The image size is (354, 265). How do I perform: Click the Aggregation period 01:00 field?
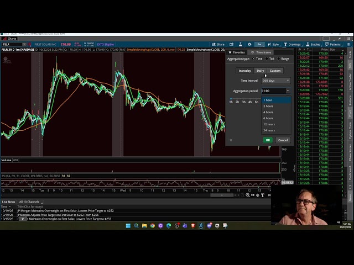pyautogui.click(x=273, y=91)
